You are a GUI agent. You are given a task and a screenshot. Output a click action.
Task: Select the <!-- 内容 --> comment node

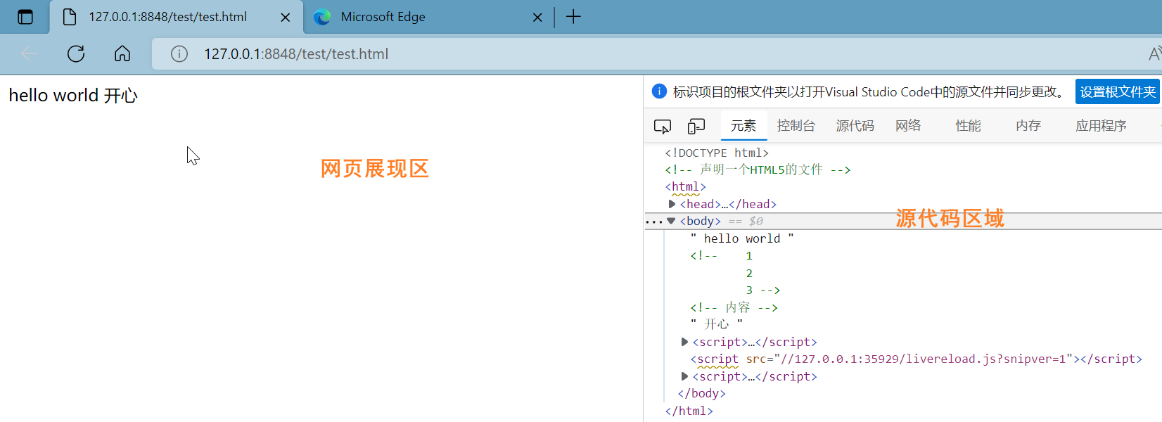(x=734, y=307)
